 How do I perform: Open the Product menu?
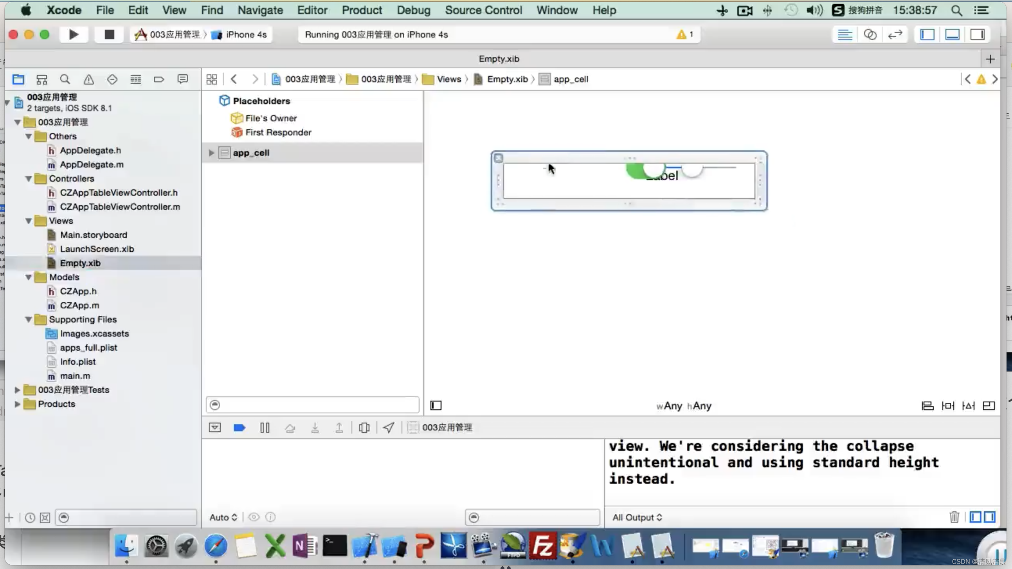coord(362,10)
